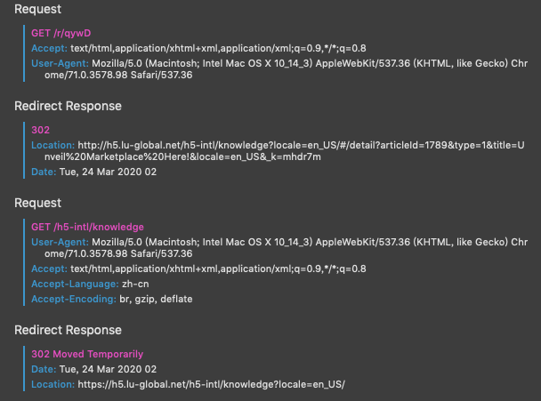Click the Accept-Language header label
This screenshot has width=541, height=401.
(x=73, y=284)
